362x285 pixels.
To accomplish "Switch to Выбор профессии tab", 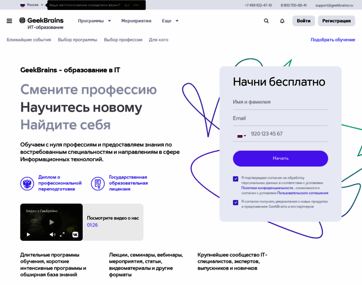I will click(x=123, y=40).
